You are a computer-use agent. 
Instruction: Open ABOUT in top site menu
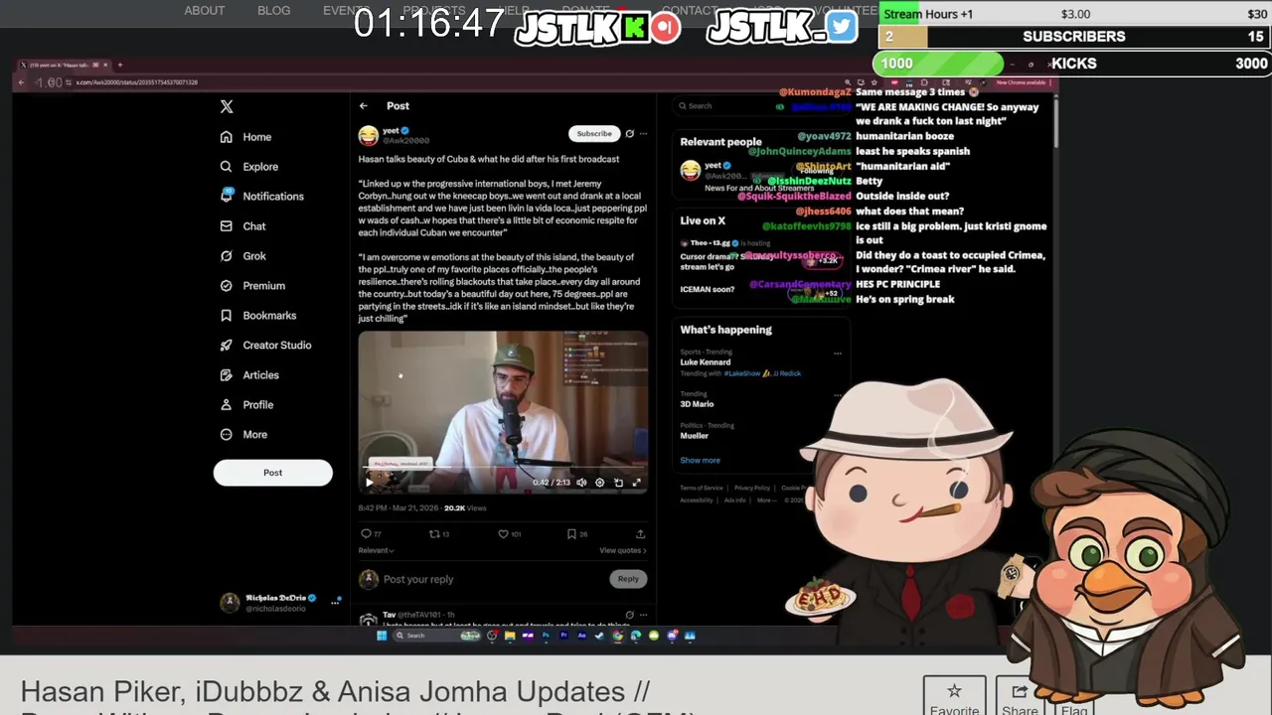click(205, 11)
